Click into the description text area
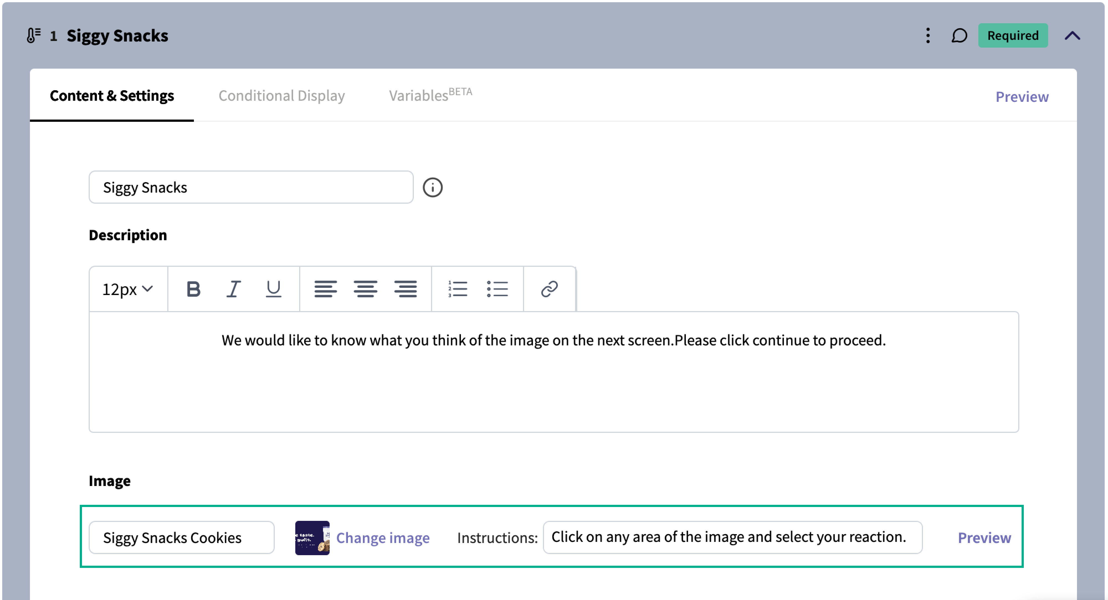This screenshot has width=1108, height=600. [553, 372]
